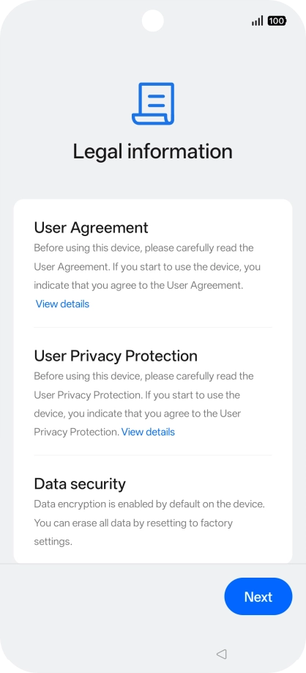
Task: Tap the front camera cutout circle
Action: coord(152,21)
